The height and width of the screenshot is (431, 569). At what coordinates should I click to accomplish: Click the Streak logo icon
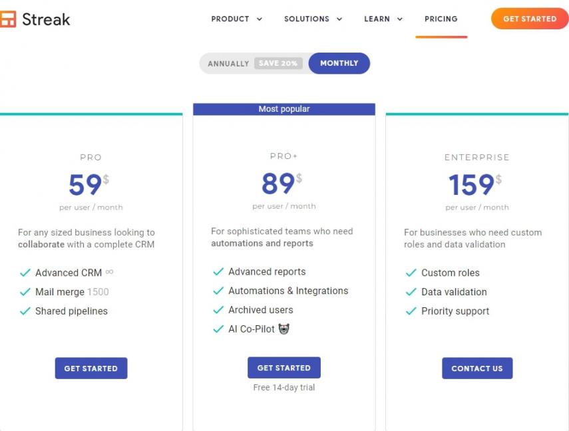[x=7, y=19]
